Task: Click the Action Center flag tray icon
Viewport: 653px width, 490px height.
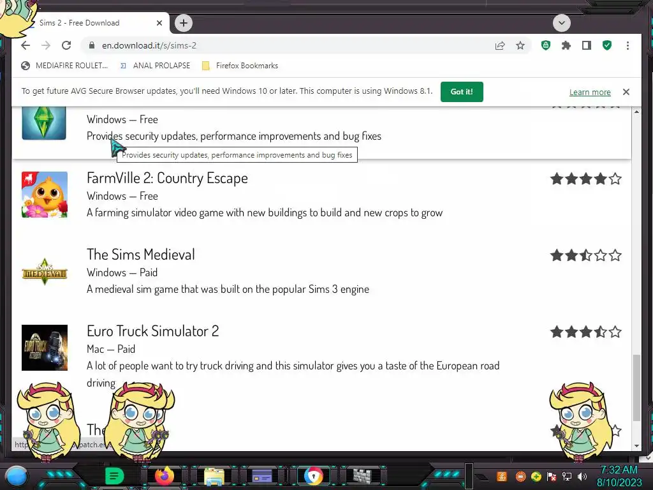Action: click(x=552, y=476)
